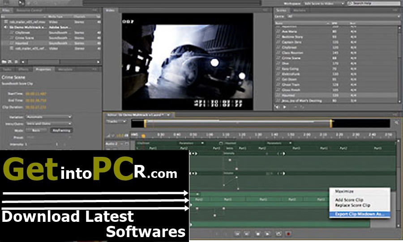Click the Files panel options menu icon

tap(94, 10)
